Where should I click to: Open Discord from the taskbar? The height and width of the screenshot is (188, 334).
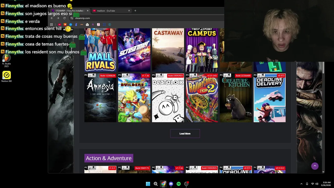coord(171,184)
